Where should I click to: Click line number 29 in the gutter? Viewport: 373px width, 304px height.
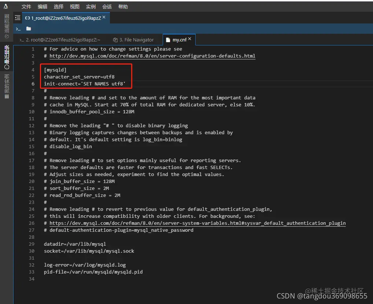point(32,244)
